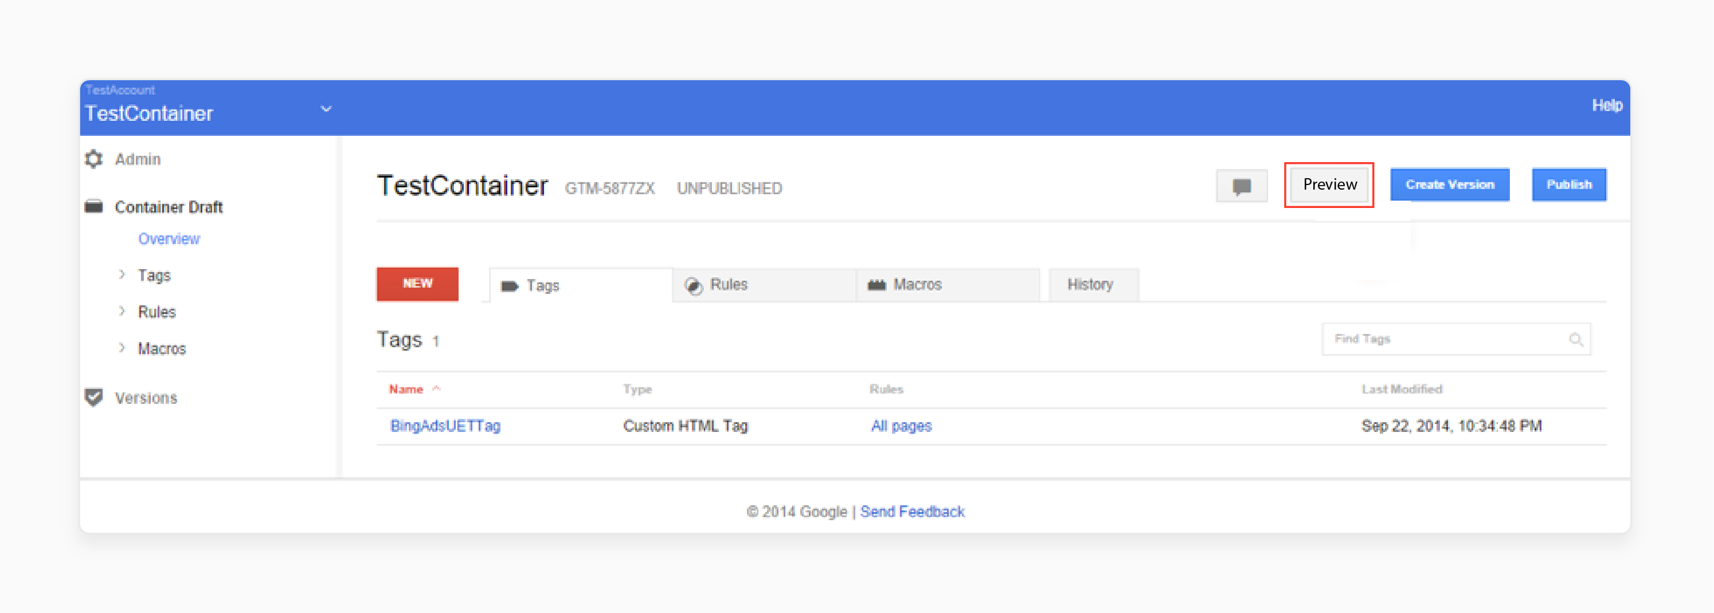Click the All pages rule link
Viewport: 1714px width, 613px height.
pos(902,426)
